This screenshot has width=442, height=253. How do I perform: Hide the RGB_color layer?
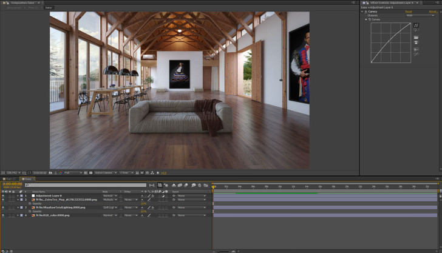[3, 215]
